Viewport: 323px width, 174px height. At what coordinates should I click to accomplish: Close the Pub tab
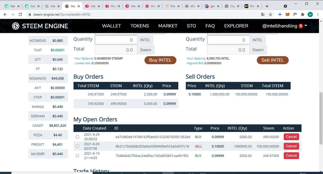point(178,6)
